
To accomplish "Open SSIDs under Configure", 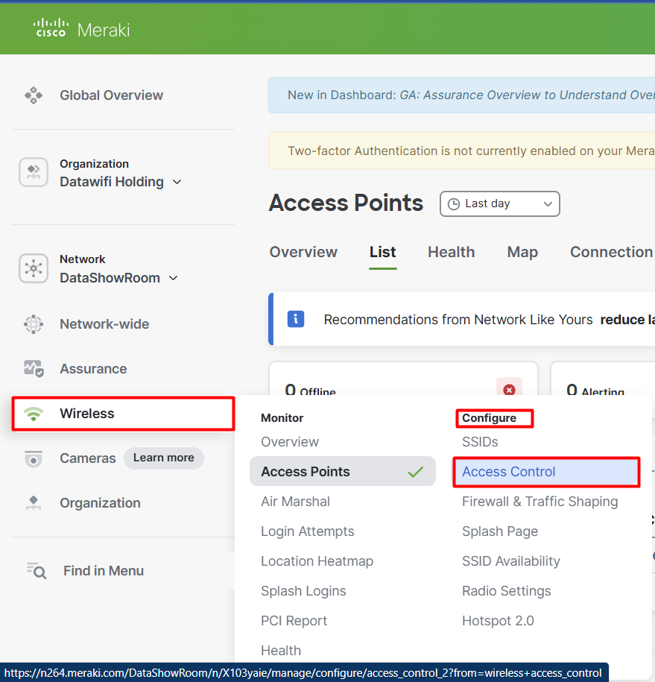I will (480, 442).
